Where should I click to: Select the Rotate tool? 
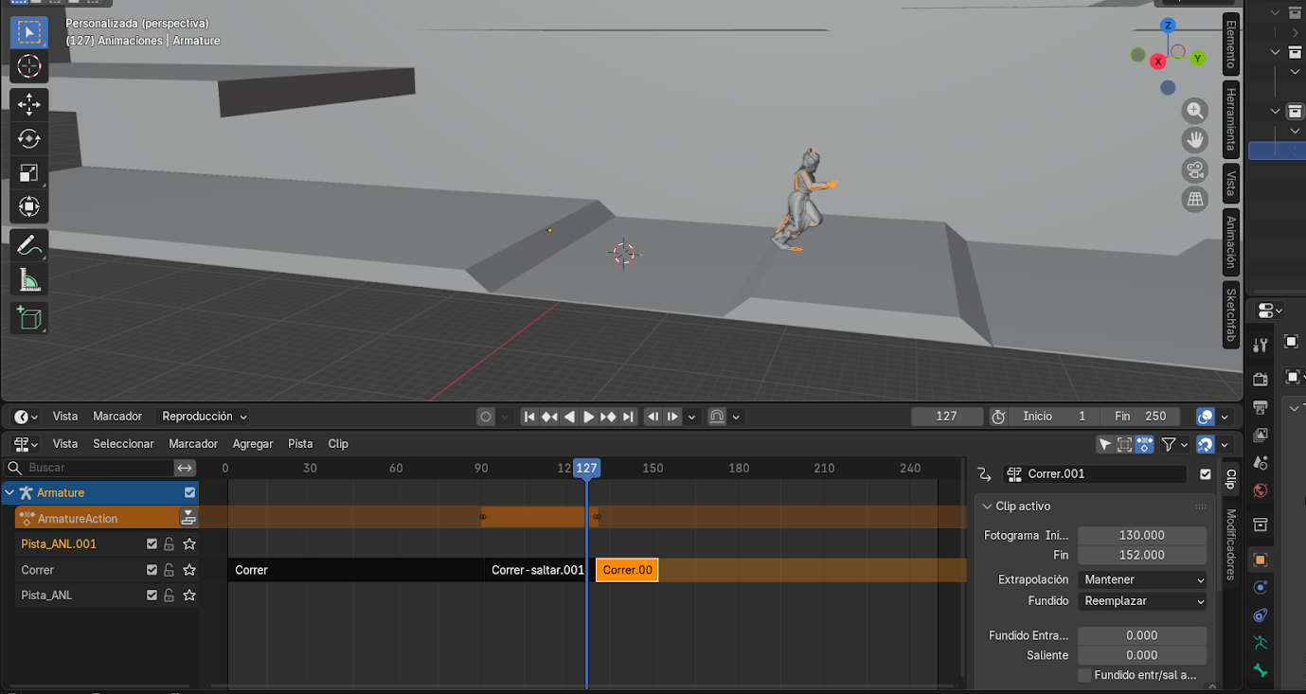[x=28, y=138]
